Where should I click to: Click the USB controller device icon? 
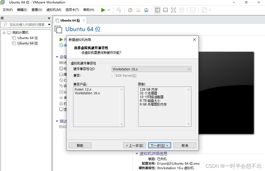61,92
